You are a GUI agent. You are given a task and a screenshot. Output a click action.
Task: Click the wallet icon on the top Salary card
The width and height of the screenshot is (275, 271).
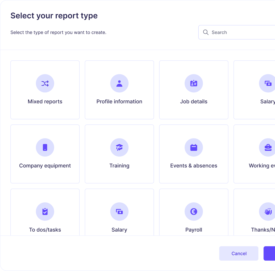point(268,83)
